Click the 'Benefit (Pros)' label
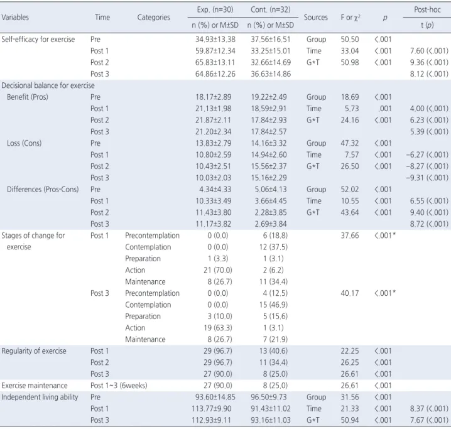The image size is (451, 429). click(28, 97)
